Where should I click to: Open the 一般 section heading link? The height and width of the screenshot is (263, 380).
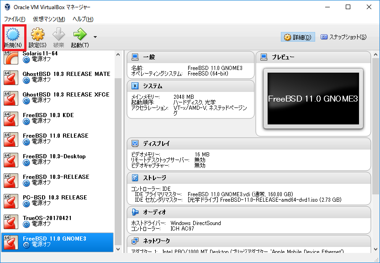click(x=149, y=57)
